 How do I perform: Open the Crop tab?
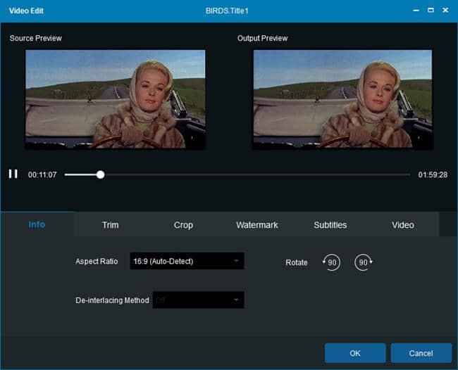click(183, 225)
